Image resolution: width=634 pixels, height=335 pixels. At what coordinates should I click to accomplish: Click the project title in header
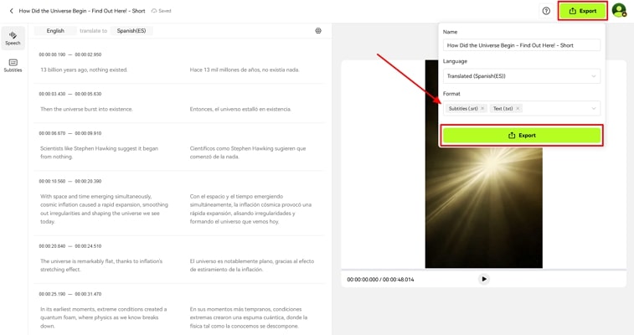pyautogui.click(x=82, y=11)
